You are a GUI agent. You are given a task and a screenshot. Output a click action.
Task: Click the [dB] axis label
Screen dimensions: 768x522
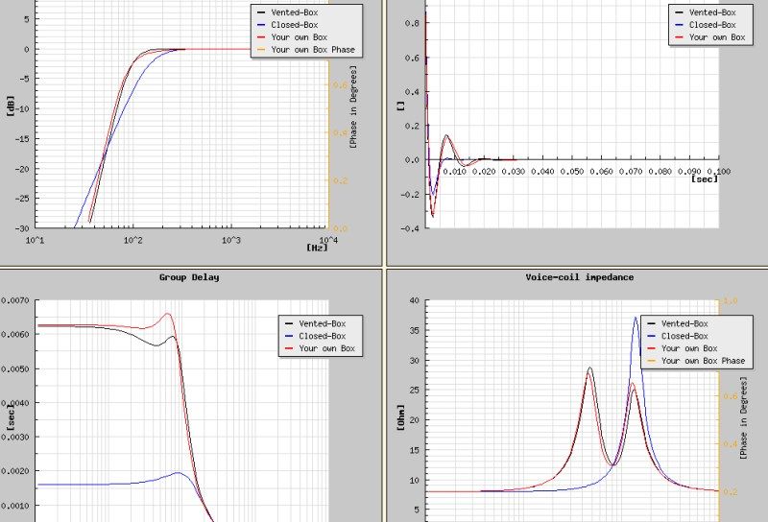11,106
